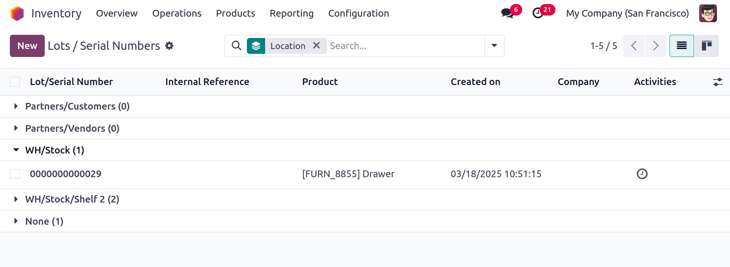Click the Inventory app logo
This screenshot has width=730, height=267.
pos(17,13)
